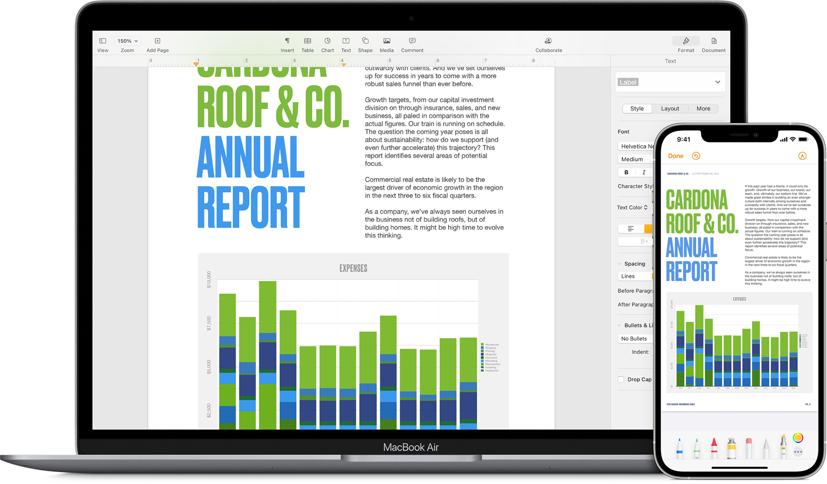This screenshot has width=827, height=484.
Task: Select the red crayon on iPhone
Action: coord(714,448)
